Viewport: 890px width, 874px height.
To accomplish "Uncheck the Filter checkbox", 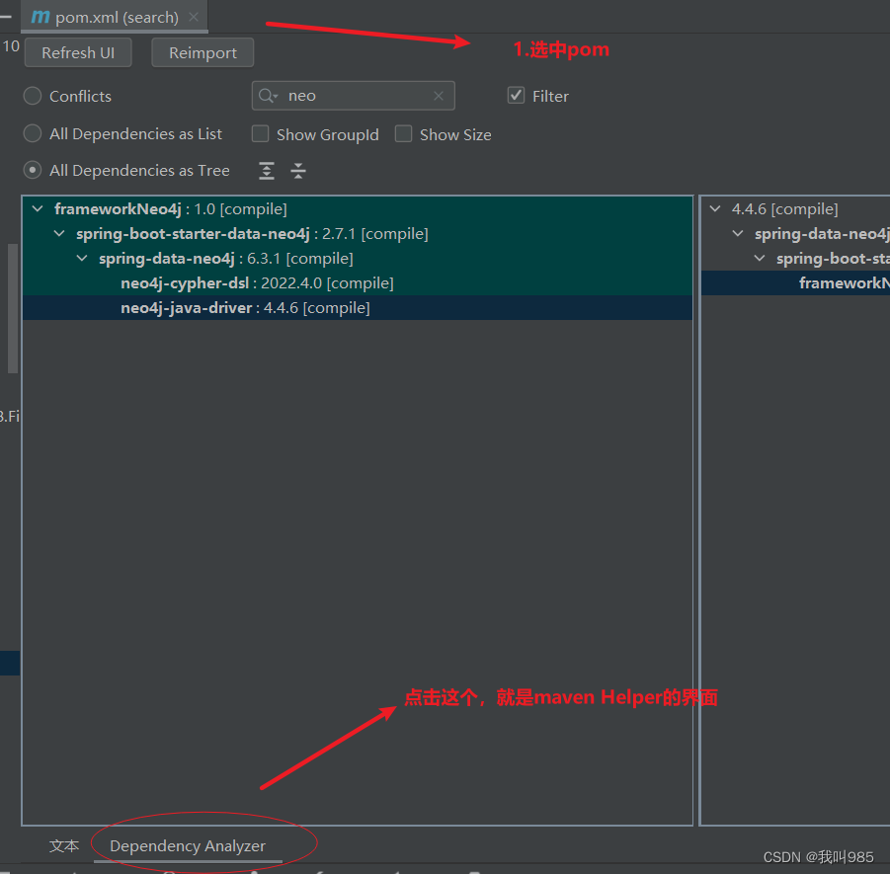I will 515,95.
